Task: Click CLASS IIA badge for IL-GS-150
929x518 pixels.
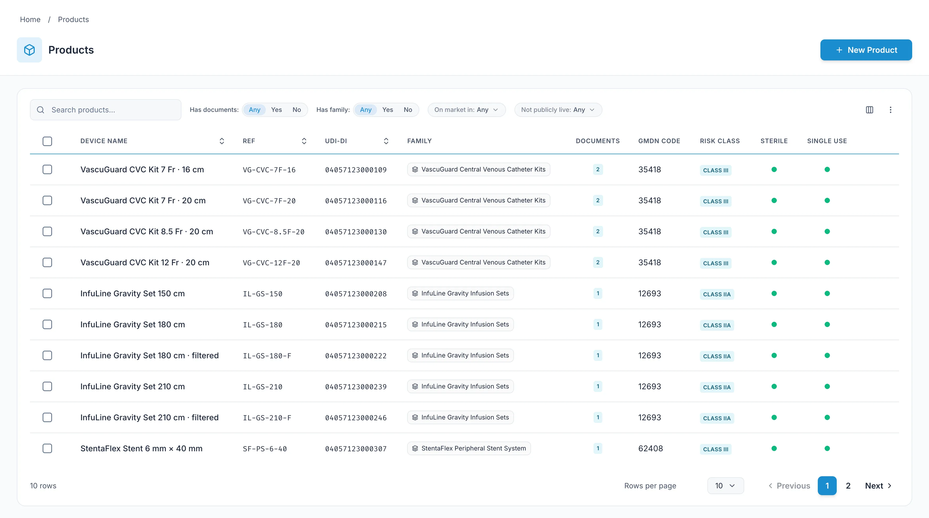Action: pyautogui.click(x=717, y=294)
